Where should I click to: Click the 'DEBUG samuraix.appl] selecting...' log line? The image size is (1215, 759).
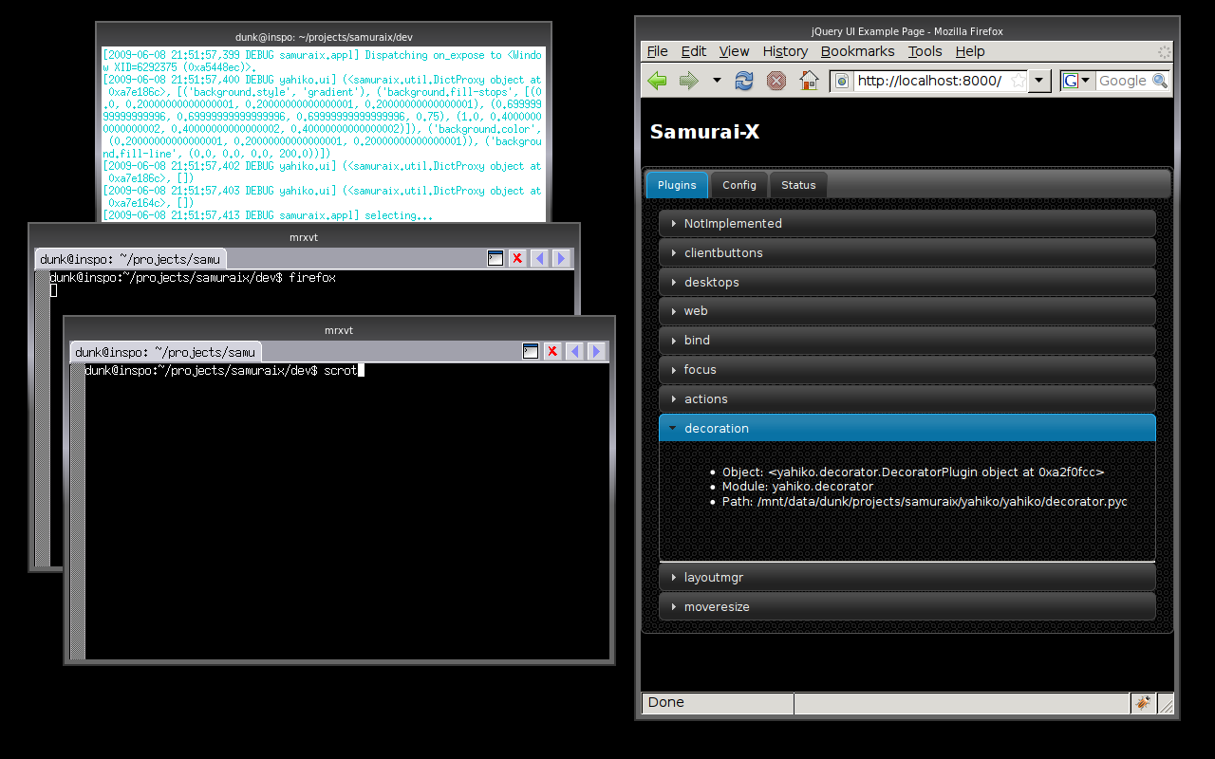268,215
